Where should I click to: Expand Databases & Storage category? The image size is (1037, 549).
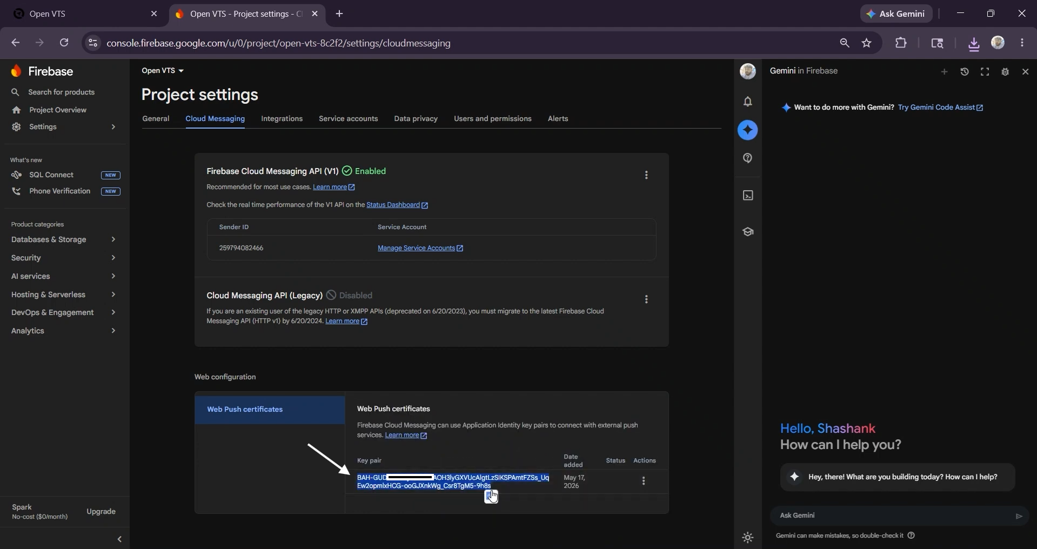64,239
